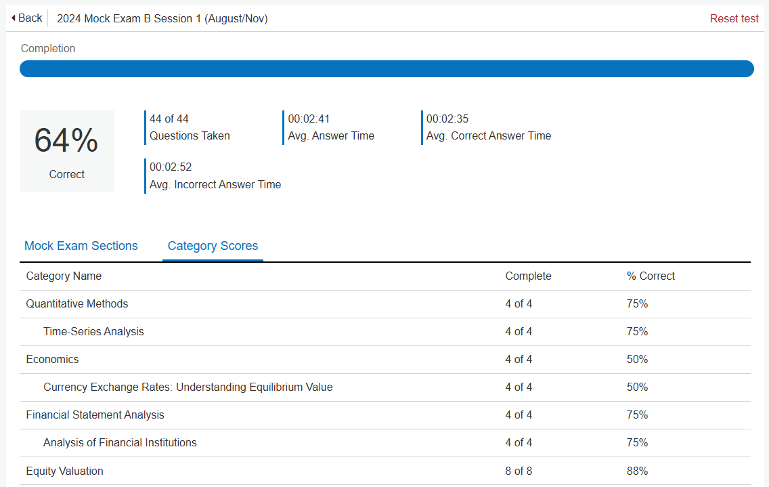
Task: Click the 64% Correct score box
Action: [67, 151]
